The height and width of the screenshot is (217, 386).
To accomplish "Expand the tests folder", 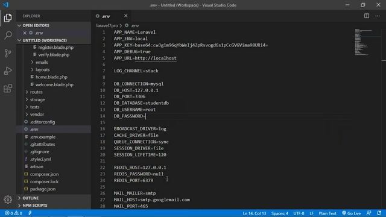I will point(34,107).
